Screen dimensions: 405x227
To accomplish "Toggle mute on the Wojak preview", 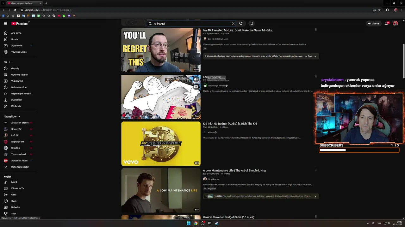I will pos(196,79).
